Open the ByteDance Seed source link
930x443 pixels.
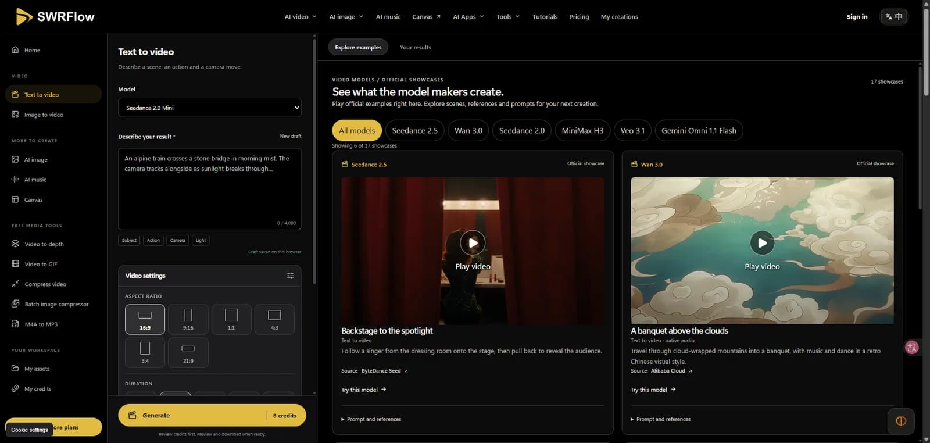pyautogui.click(x=384, y=371)
